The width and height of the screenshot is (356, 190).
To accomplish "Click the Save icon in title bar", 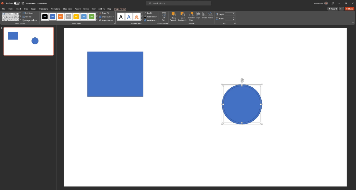I will [23, 3].
